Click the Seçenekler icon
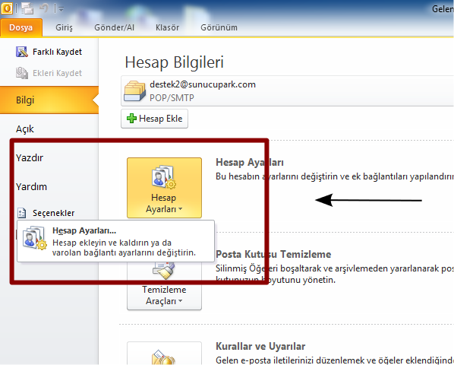Screen dimensions: 454x365 point(22,213)
